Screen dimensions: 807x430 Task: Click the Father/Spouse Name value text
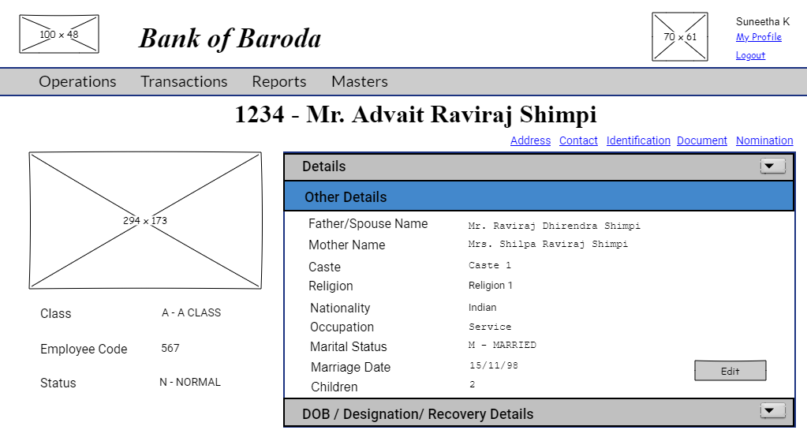[554, 226]
